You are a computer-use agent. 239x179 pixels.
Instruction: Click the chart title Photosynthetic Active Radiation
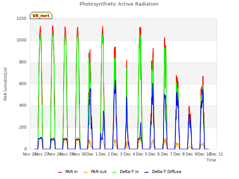[x=119, y=4]
